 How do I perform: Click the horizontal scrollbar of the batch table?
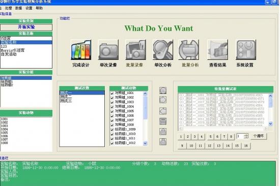pos(223,129)
